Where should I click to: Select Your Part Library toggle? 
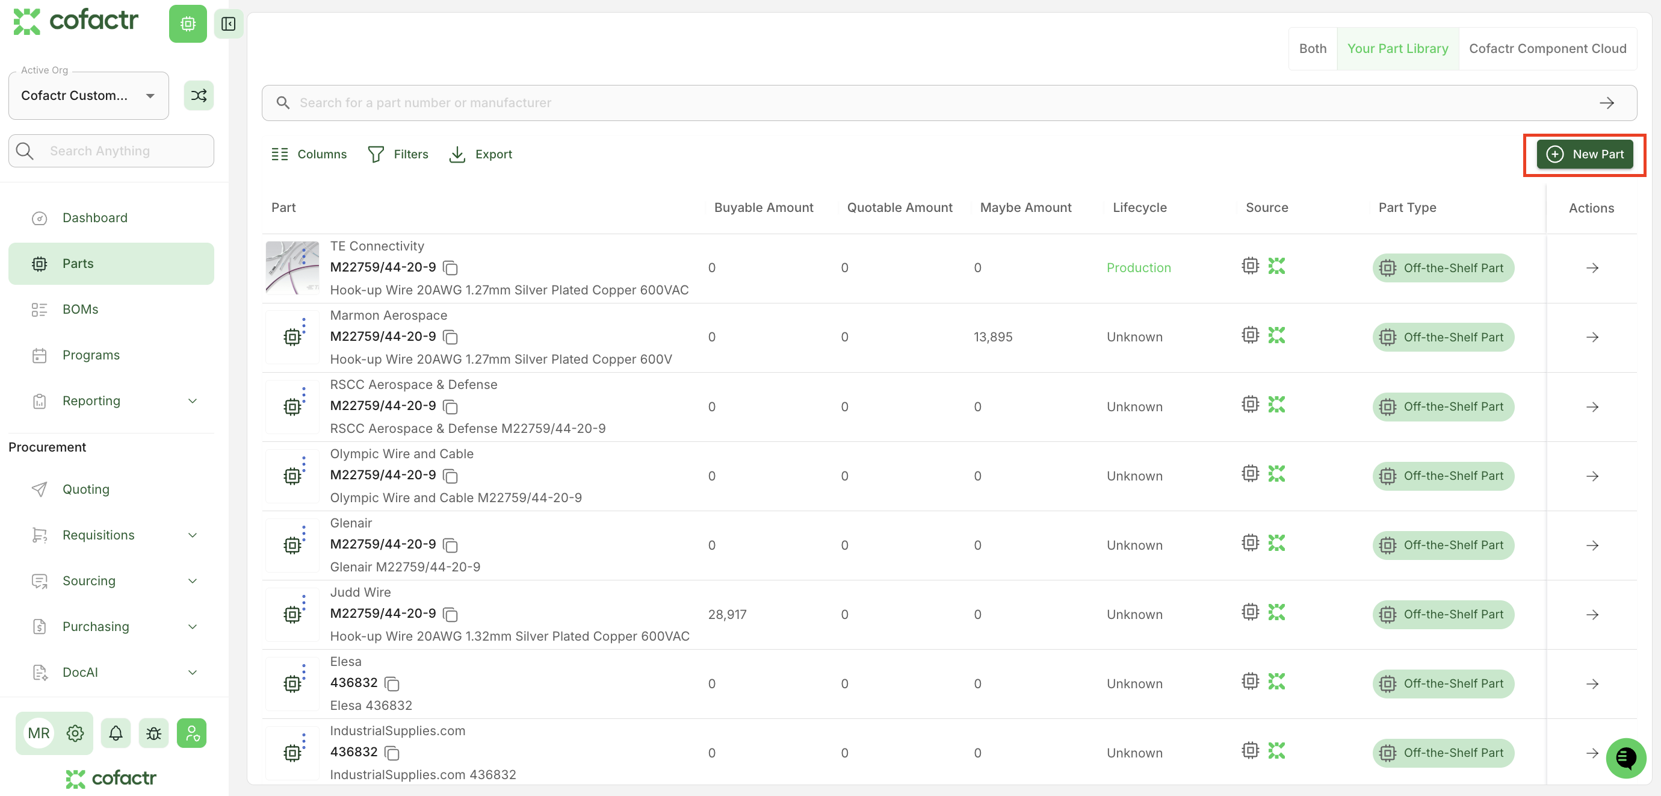click(1397, 48)
